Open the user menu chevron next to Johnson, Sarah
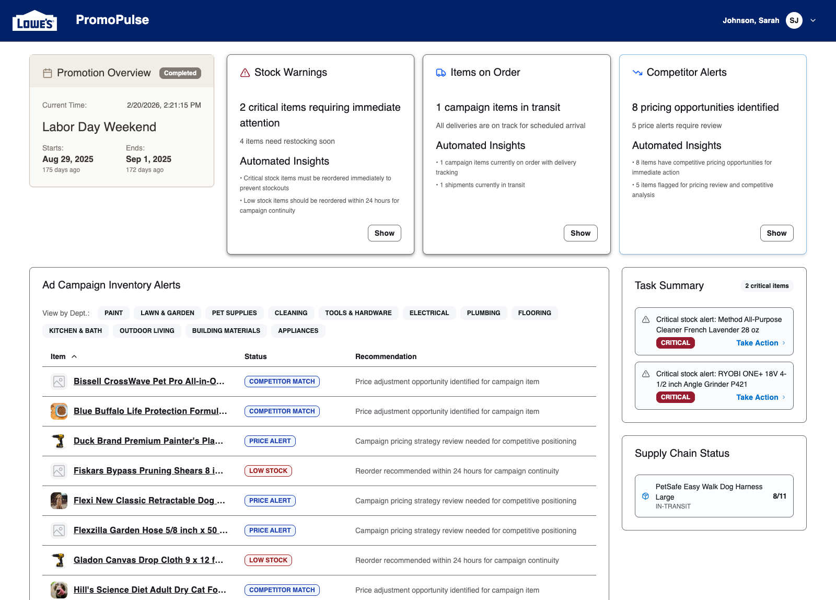The image size is (836, 600). pos(813,20)
